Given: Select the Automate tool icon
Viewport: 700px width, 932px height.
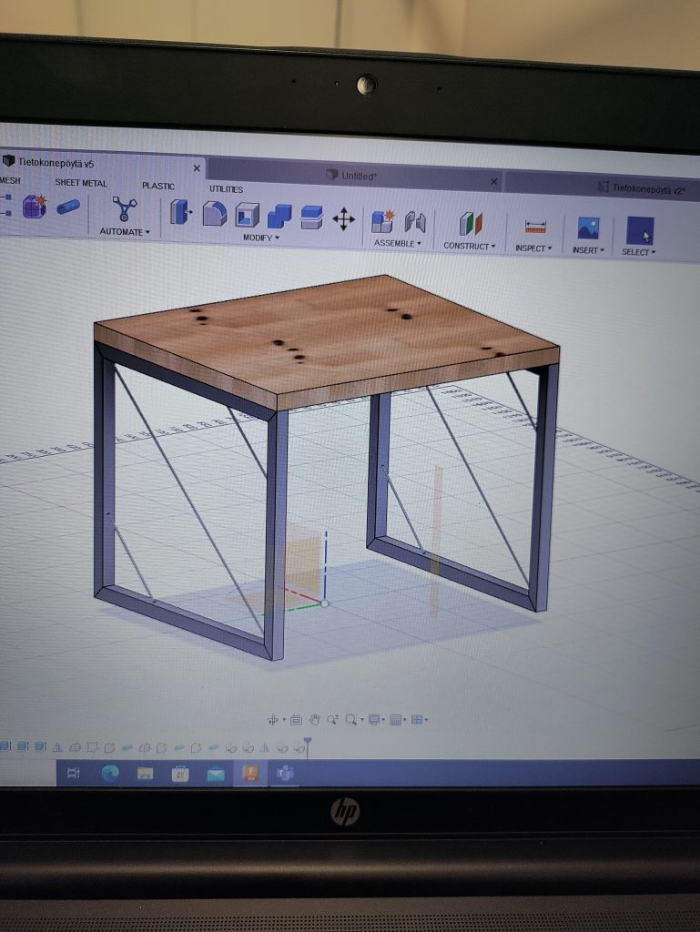Looking at the screenshot, I should click(124, 209).
